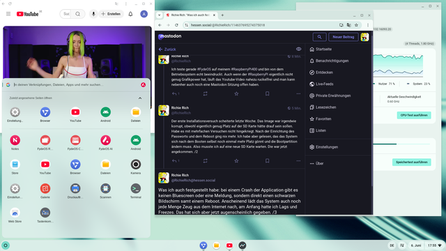Open the Notes app in launcher
The width and height of the screenshot is (446, 251).
[x=15, y=140]
